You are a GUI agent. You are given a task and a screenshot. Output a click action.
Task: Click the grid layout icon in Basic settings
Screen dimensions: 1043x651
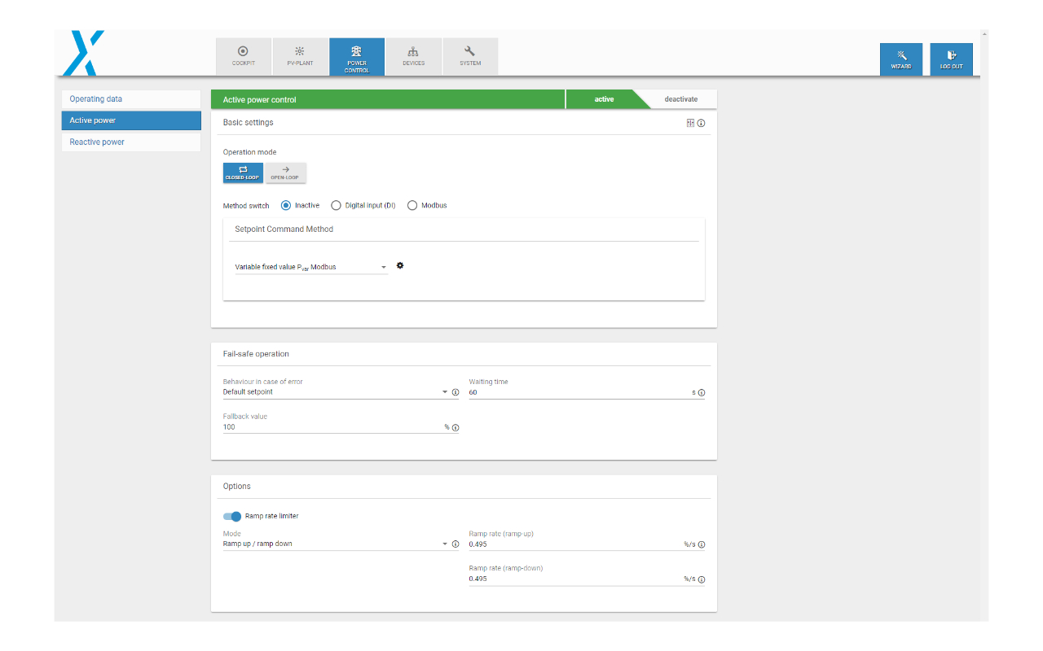click(x=690, y=124)
